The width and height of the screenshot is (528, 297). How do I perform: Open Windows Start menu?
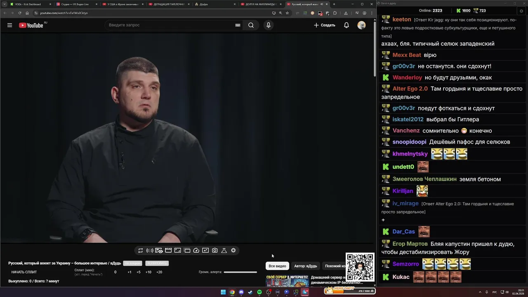coord(223,292)
